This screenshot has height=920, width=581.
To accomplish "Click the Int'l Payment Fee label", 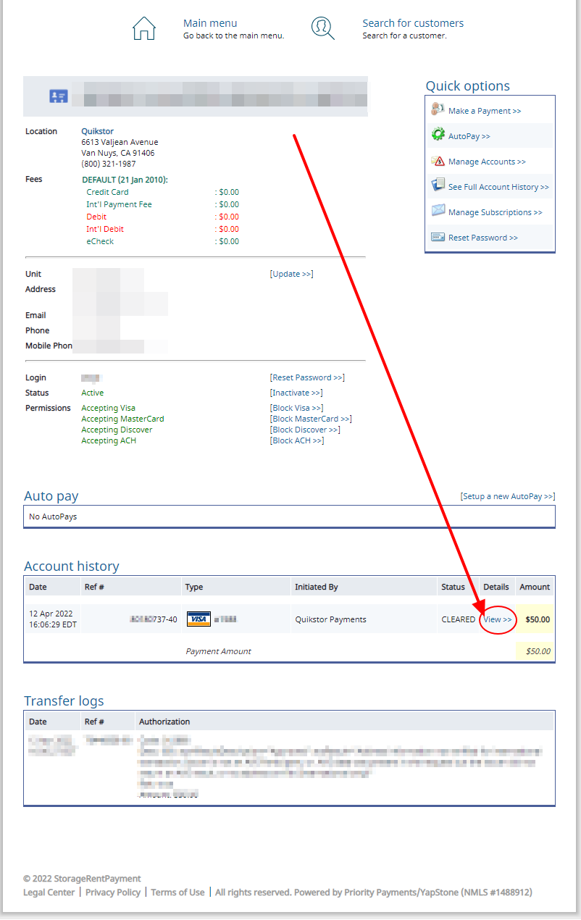I will 119,204.
